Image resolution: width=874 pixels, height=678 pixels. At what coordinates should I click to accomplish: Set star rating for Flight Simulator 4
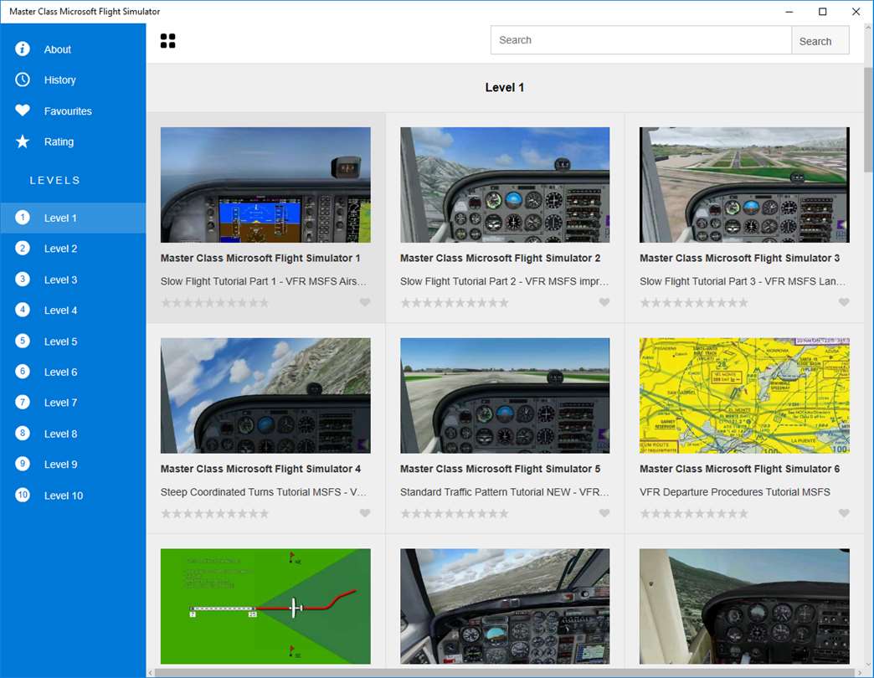(214, 513)
